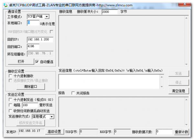The image size is (194, 140).
Task: Toggle UDP目的IP/端口随对方变化 checkbox
Action: click(51, 32)
